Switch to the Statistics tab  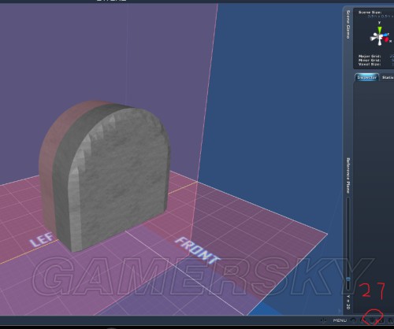point(388,77)
